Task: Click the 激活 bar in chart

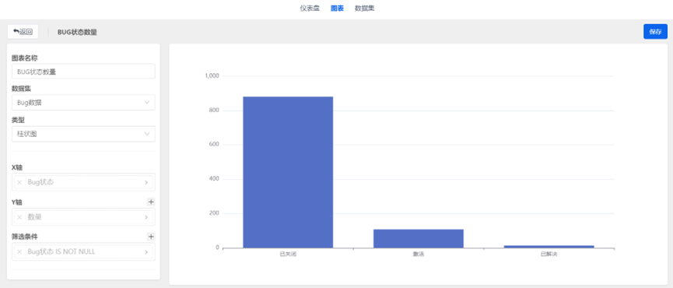Action: pos(419,239)
